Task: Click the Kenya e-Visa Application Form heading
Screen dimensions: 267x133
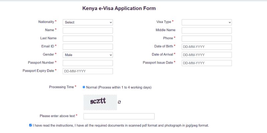Action: pos(119,8)
